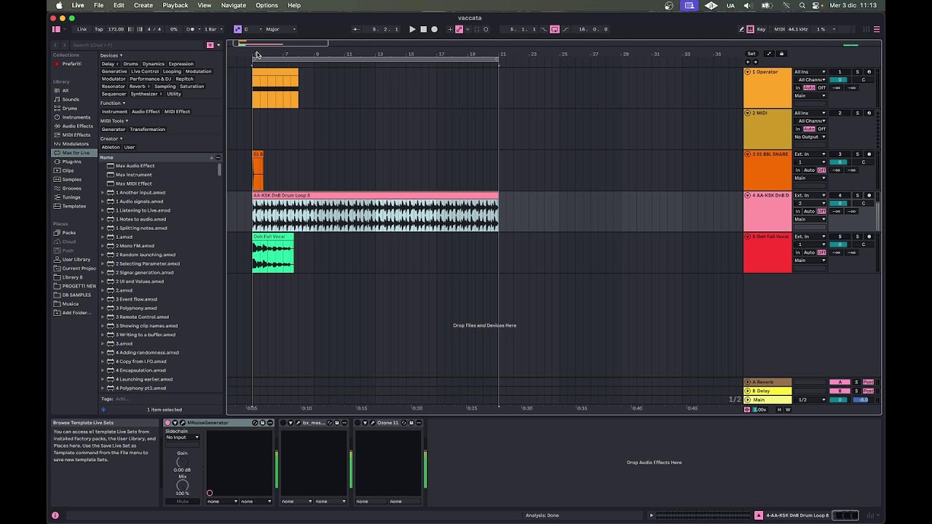Select the Doh Fall Vocal audio clip

click(x=273, y=253)
